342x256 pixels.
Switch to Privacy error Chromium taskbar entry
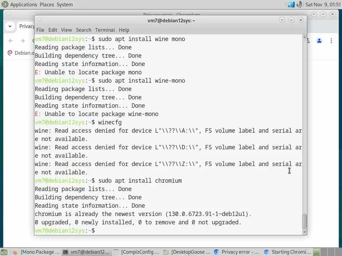[237, 252]
